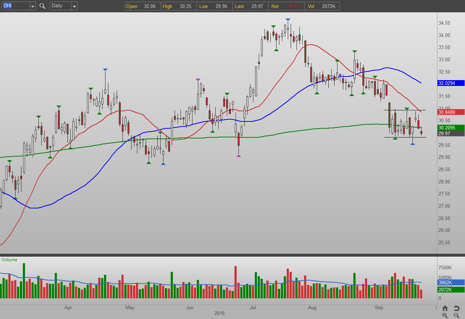Click the magnifier symbol search icon
The width and height of the screenshot is (465, 319).
[42, 6]
